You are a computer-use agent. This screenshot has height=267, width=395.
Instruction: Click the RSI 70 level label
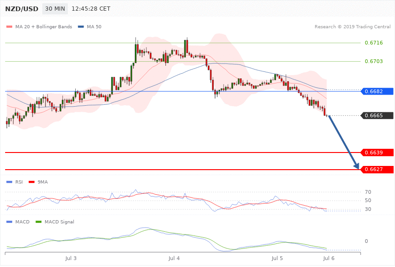pos(368,192)
